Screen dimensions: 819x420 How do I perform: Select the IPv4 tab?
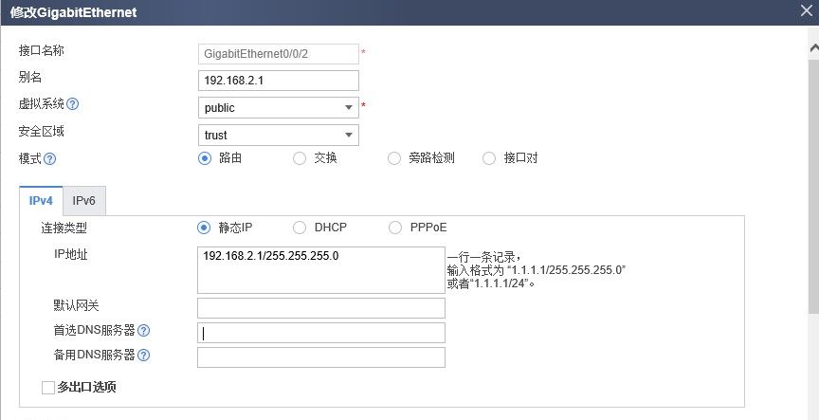pos(41,201)
